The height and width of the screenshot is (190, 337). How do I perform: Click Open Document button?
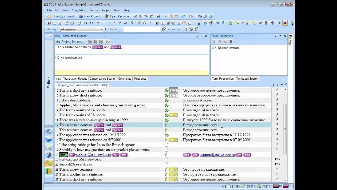click(x=62, y=16)
